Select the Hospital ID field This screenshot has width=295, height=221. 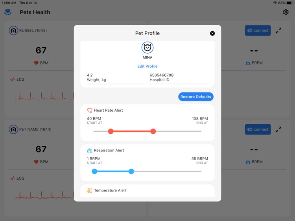pos(179,77)
